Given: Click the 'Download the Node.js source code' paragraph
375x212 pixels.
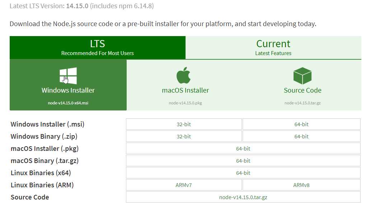Looking at the screenshot, I should [163, 24].
